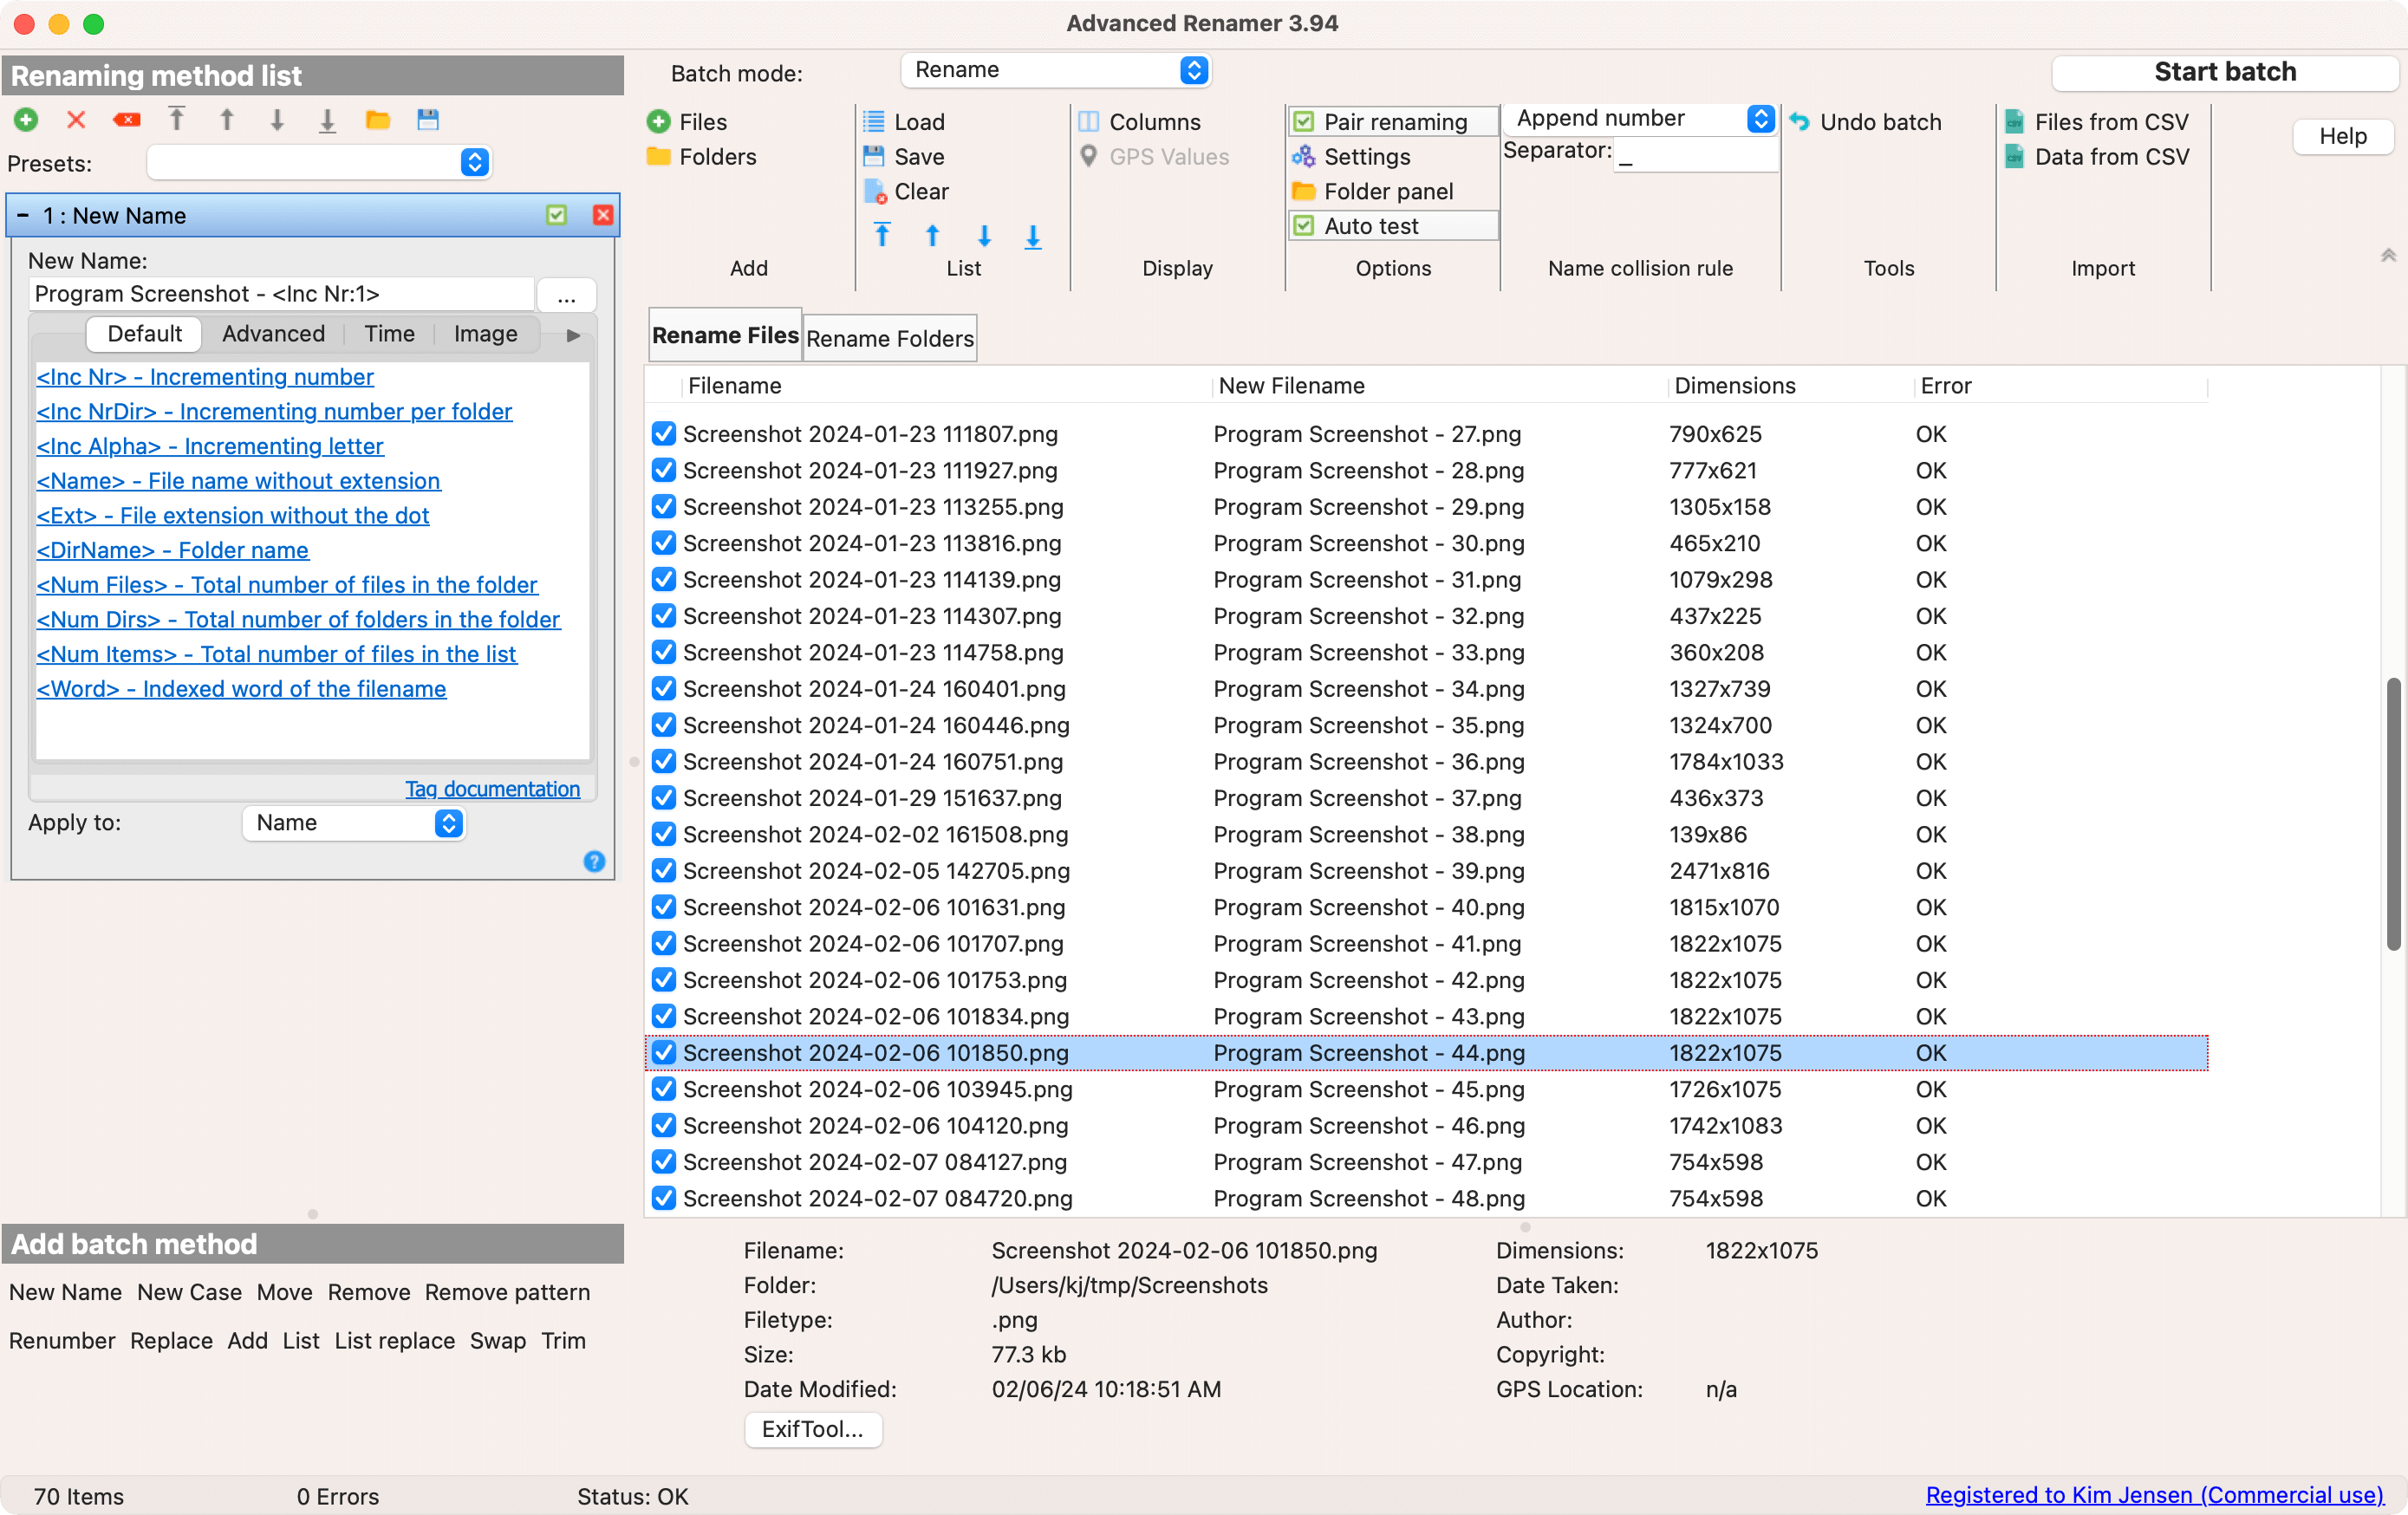Open Settings via the gear icon in Options
Viewport: 2408px width, 1515px height.
click(1304, 156)
